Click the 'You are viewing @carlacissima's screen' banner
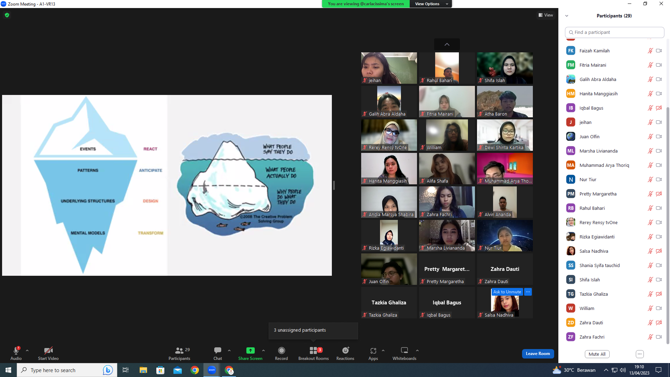Image resolution: width=670 pixels, height=377 pixels. tap(366, 4)
